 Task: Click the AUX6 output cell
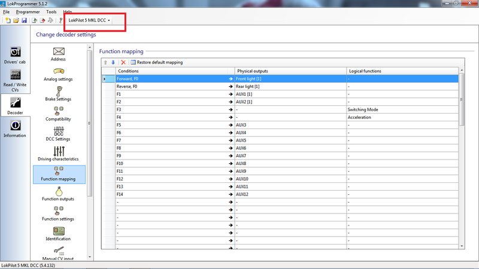pyautogui.click(x=290, y=148)
